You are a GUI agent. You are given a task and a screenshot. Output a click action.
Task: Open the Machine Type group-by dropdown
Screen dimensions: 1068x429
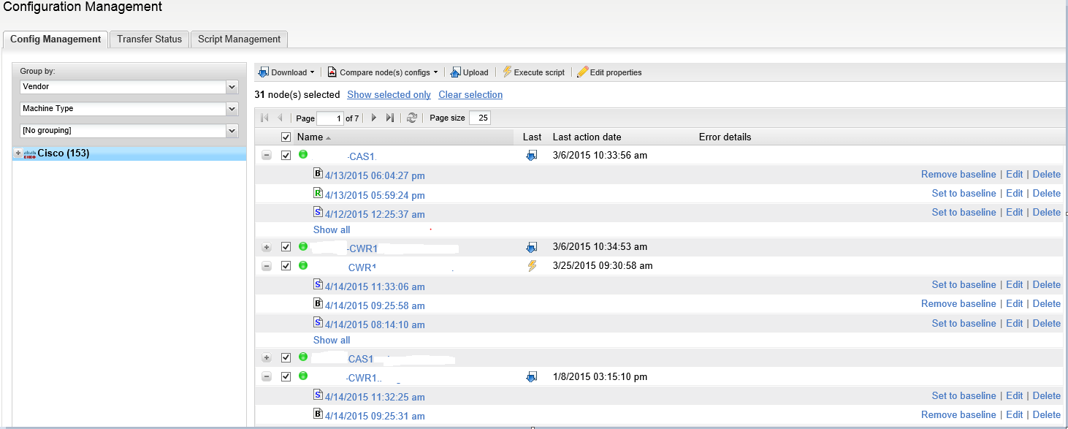[232, 109]
